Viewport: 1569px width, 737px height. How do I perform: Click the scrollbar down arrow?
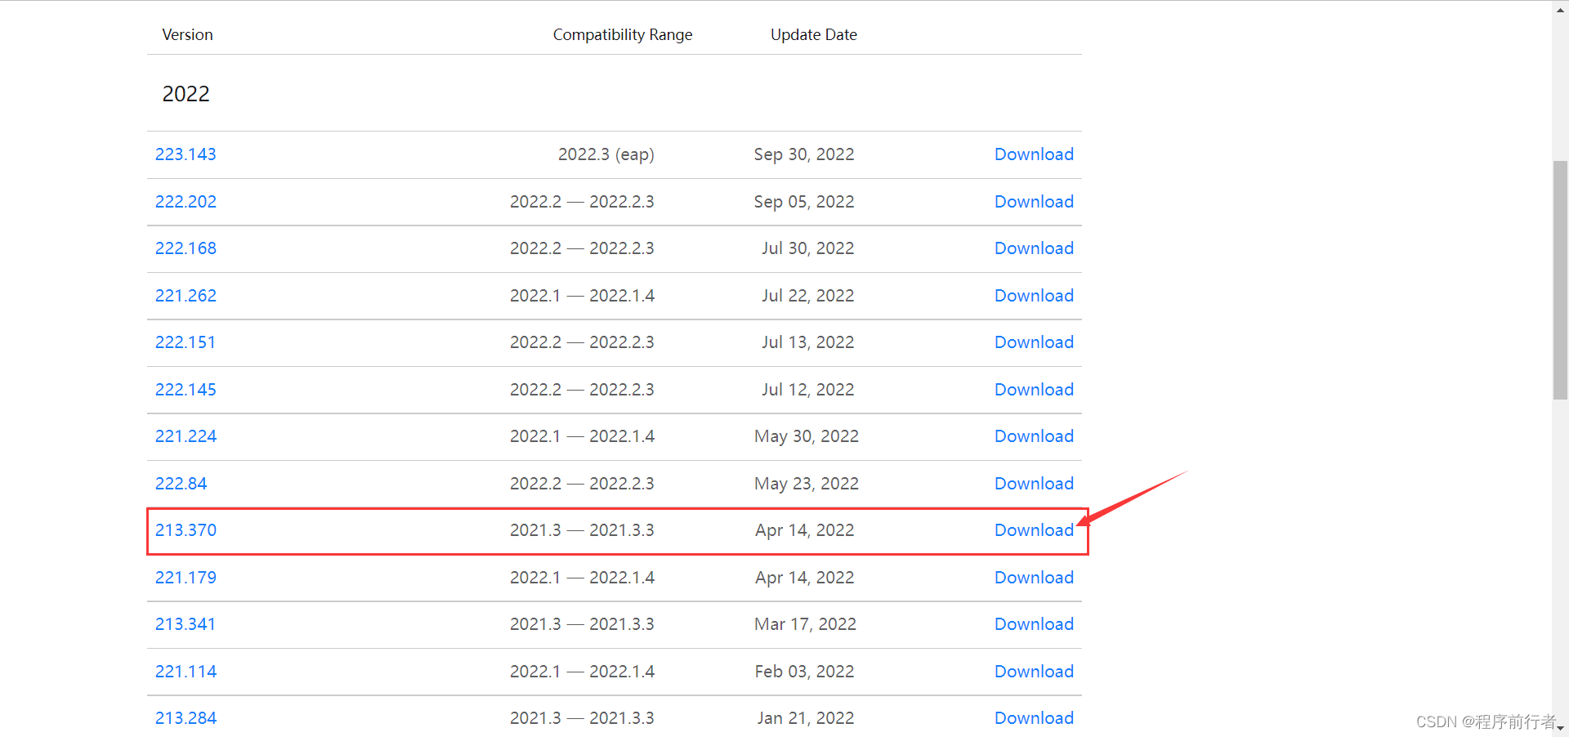[x=1560, y=728]
